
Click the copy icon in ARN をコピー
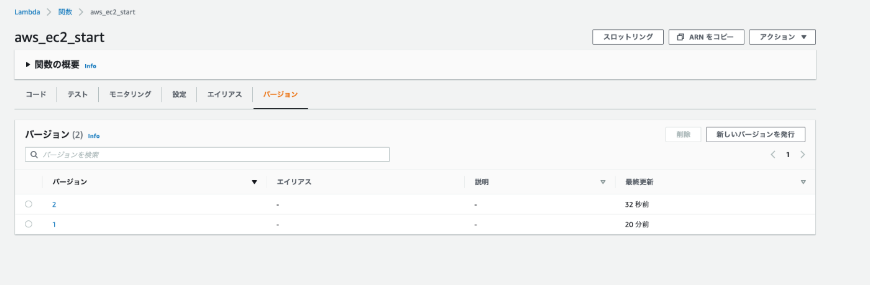(680, 37)
